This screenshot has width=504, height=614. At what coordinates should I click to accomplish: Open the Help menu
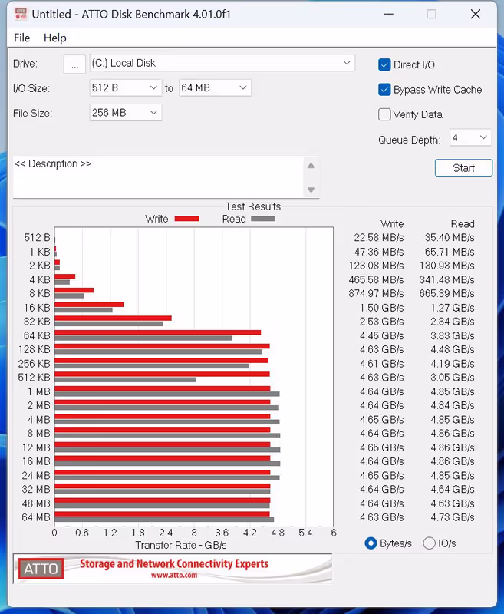(54, 38)
